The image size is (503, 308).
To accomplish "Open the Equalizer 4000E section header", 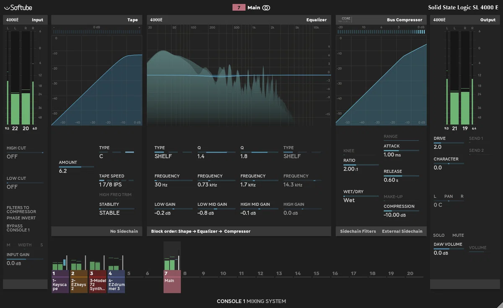I will coord(239,20).
